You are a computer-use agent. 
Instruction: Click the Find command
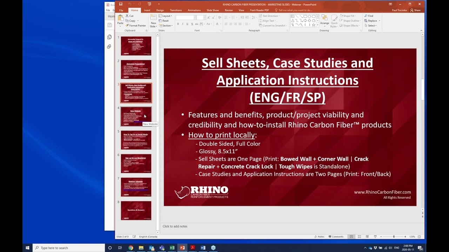(369, 16)
